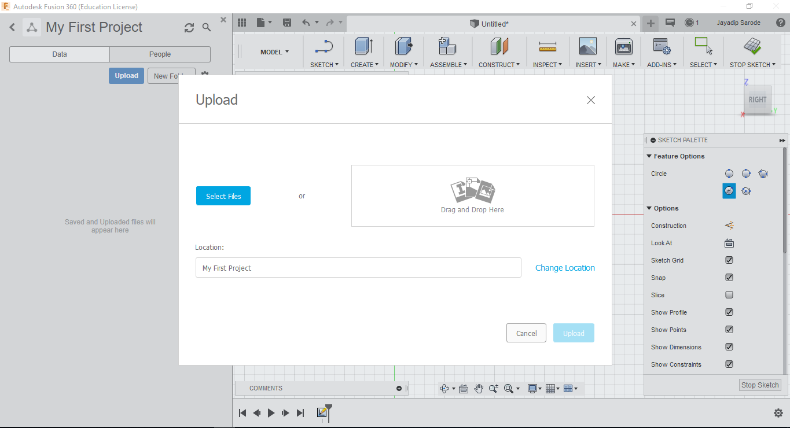
Task: Open the Sketch tool icon in toolbar
Action: click(324, 47)
